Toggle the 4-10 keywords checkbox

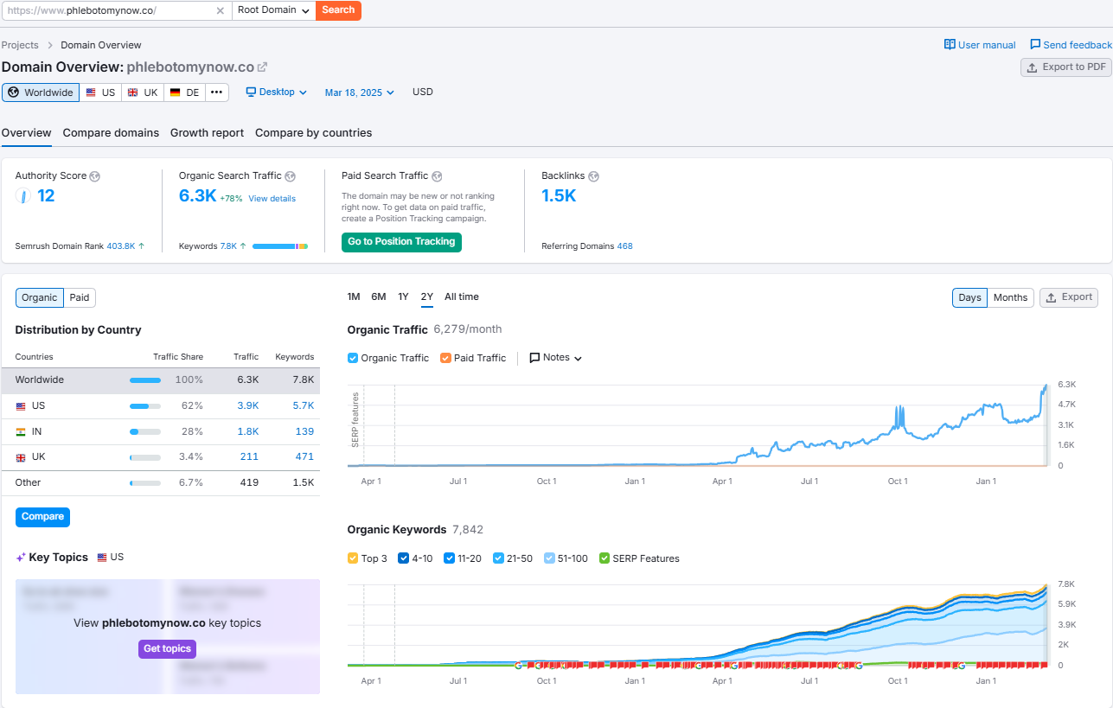[x=403, y=558]
